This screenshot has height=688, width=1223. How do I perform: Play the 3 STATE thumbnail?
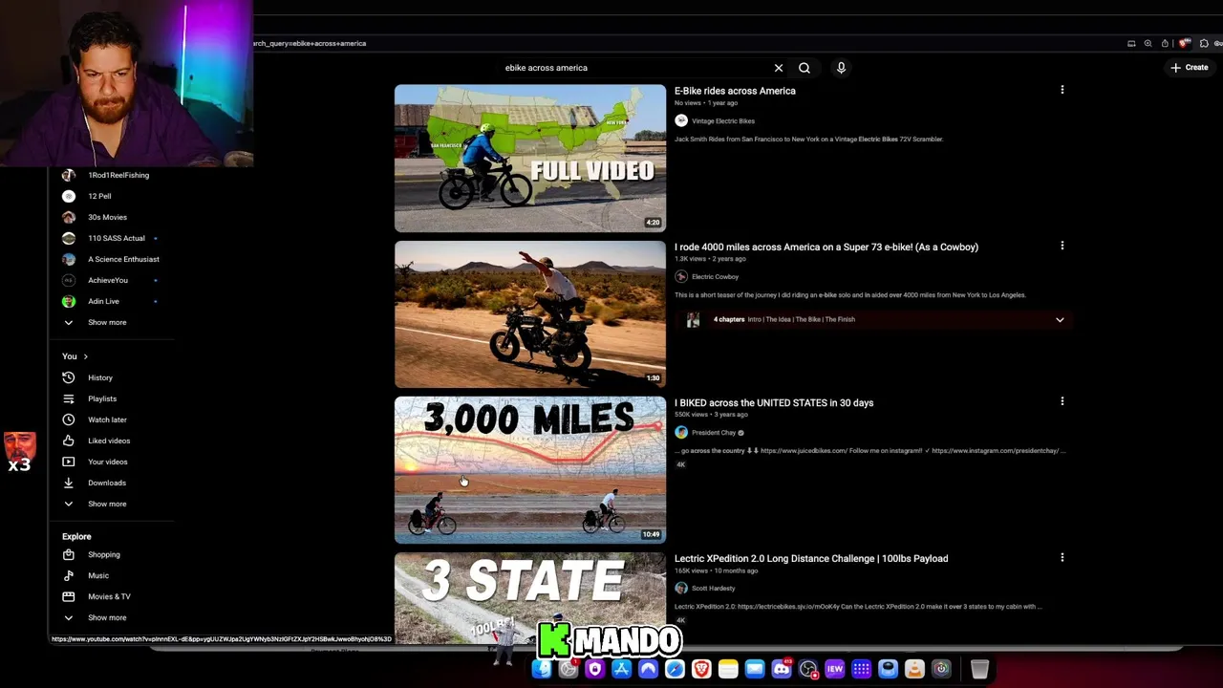530,597
